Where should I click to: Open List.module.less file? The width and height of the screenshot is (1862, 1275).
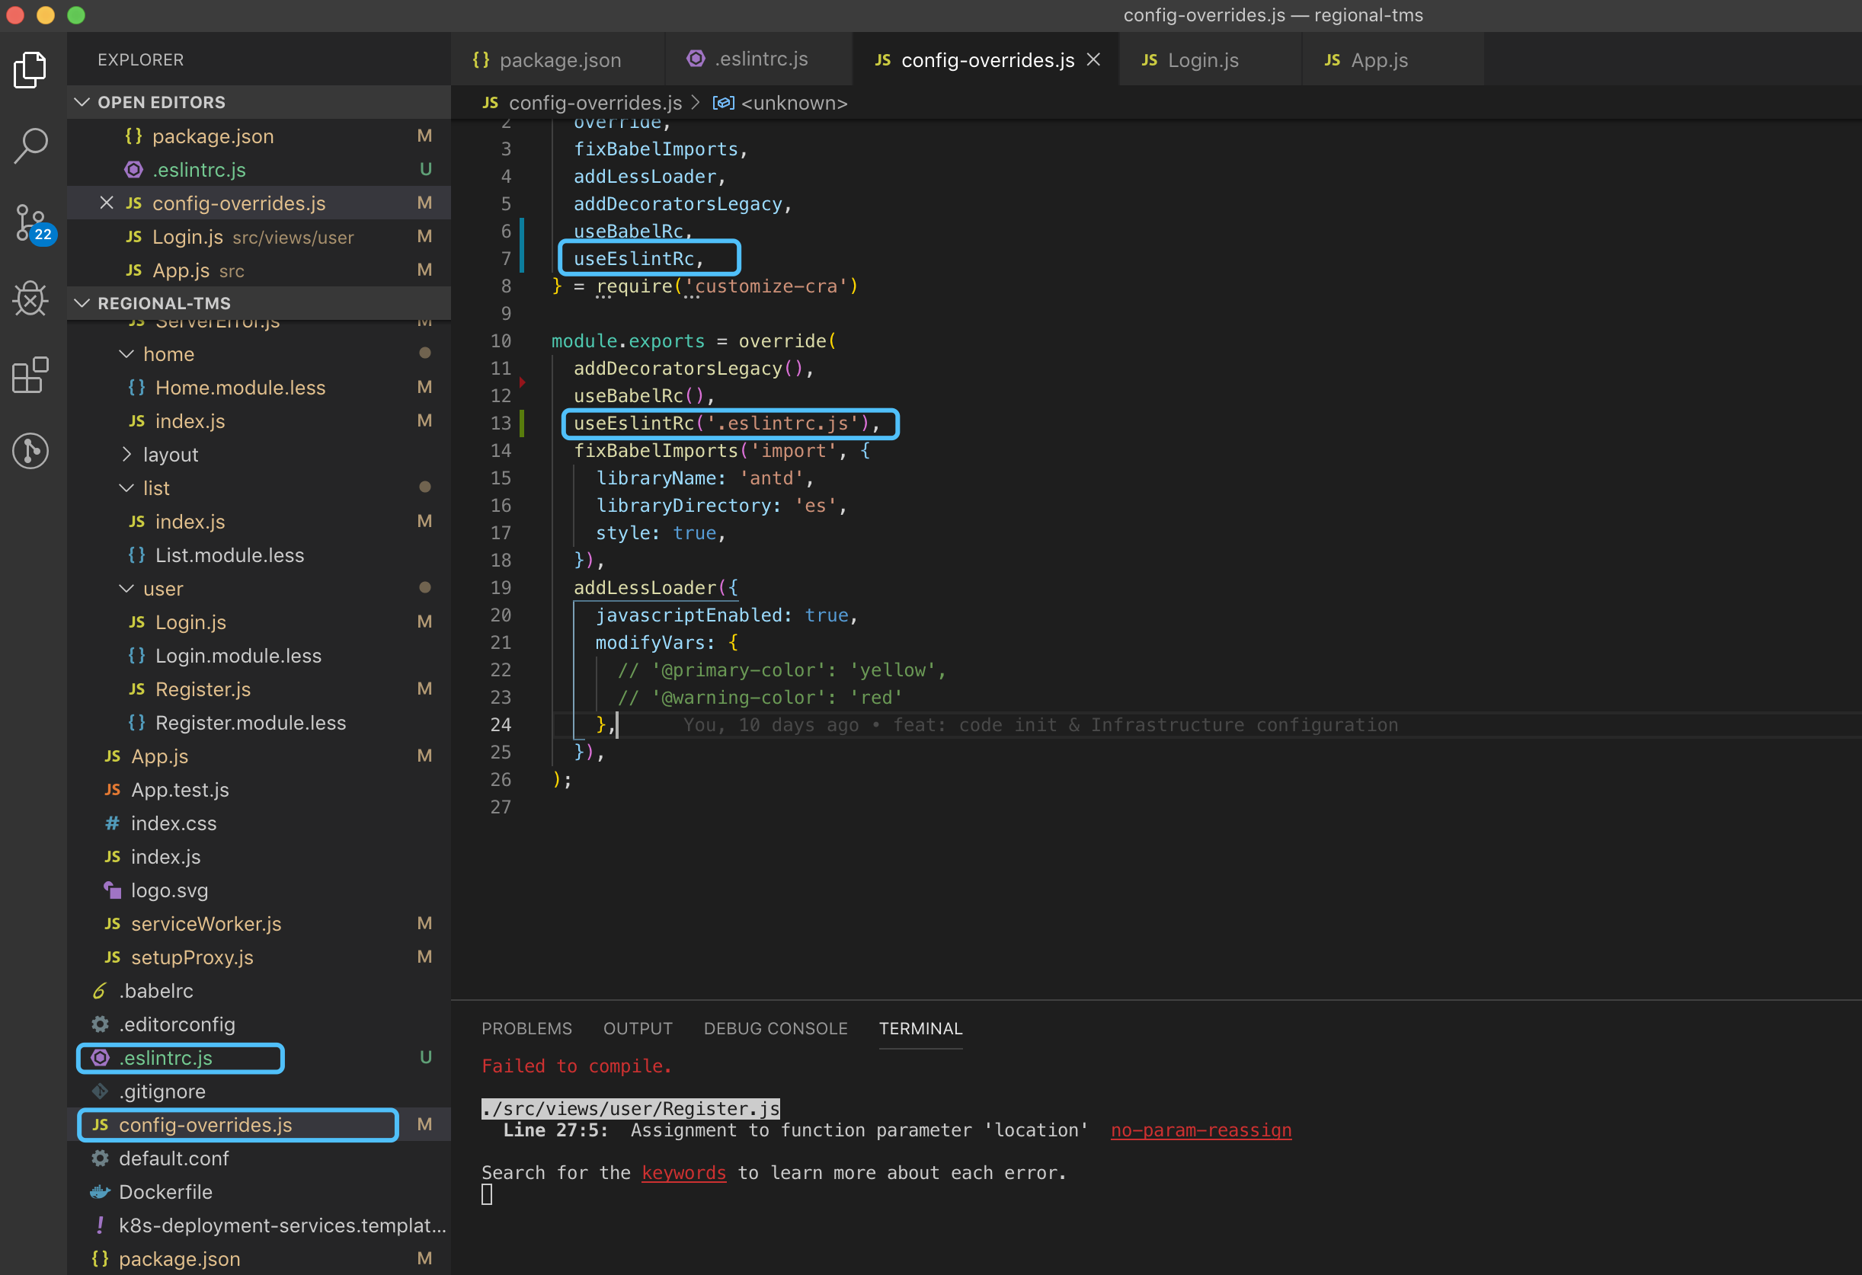tap(259, 556)
